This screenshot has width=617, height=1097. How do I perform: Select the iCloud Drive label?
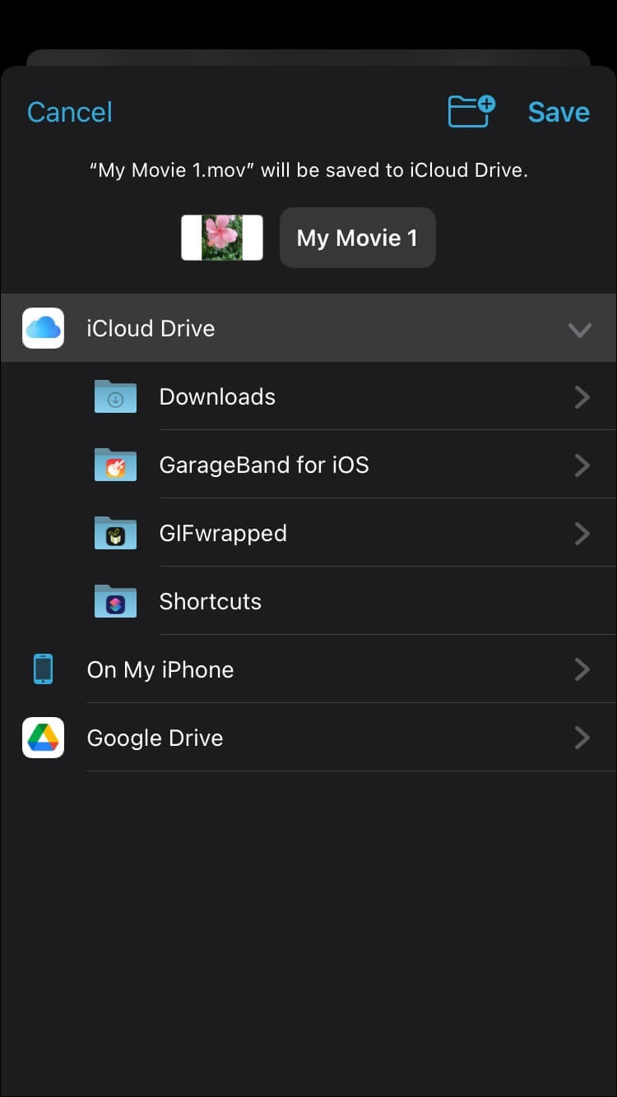coord(151,328)
